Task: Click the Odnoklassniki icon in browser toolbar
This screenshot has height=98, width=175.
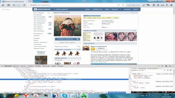Action: coord(158,5)
